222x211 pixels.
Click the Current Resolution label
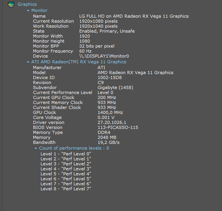pos(53,21)
